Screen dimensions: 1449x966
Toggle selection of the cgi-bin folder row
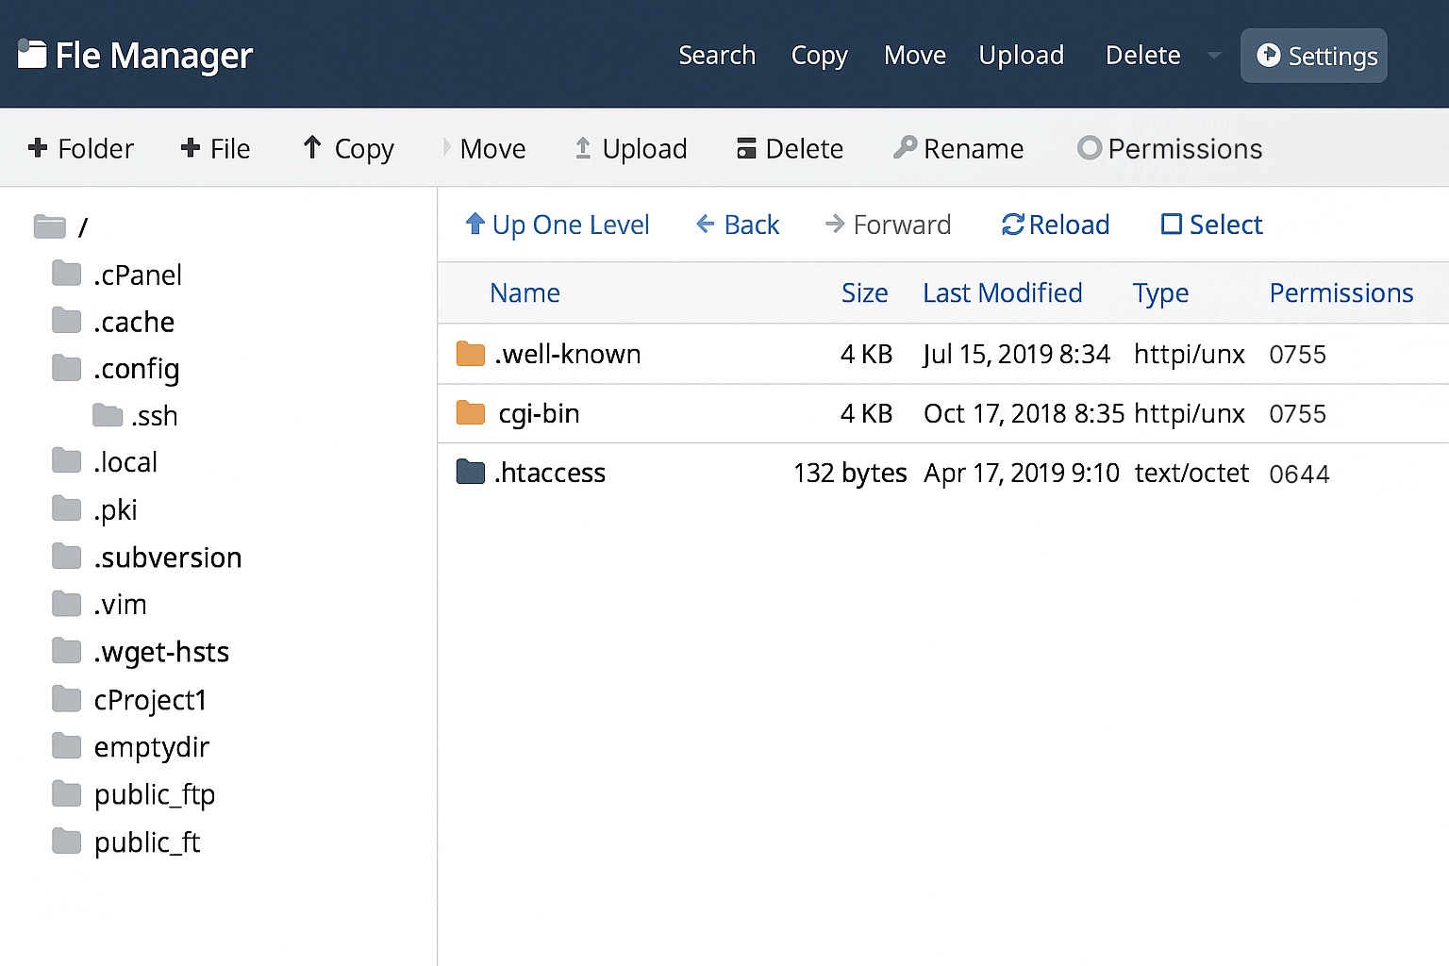tap(541, 413)
